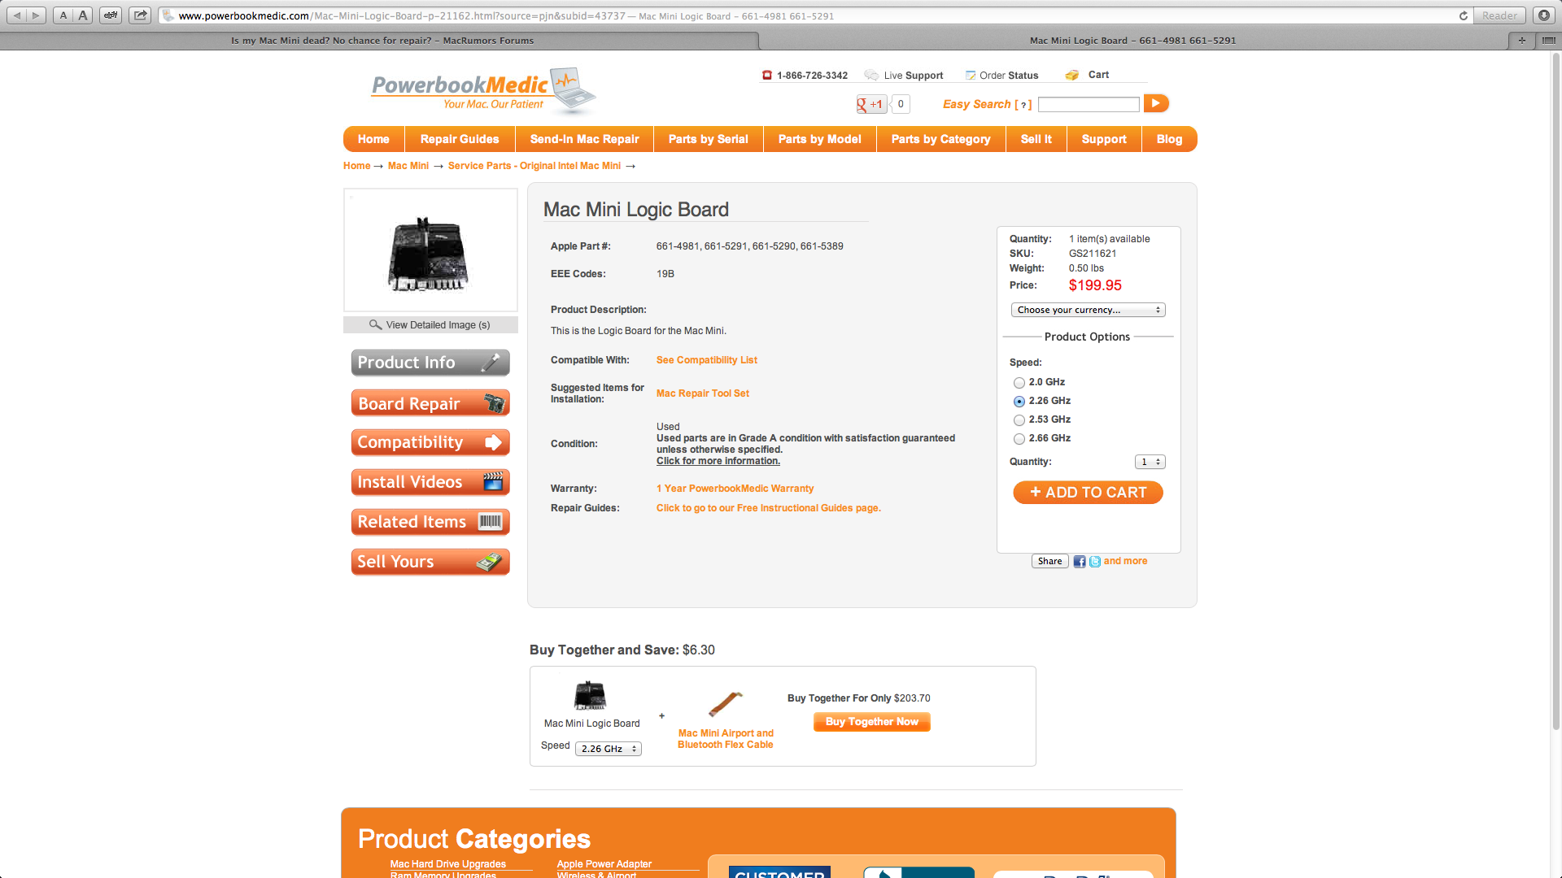Screen dimensions: 1562x878
Task: Switch to the MacRumors Forums tab
Action: pos(382,40)
